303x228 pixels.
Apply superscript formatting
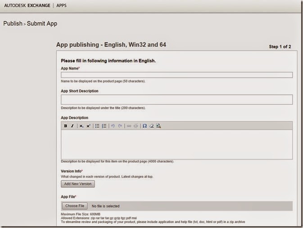88,126
